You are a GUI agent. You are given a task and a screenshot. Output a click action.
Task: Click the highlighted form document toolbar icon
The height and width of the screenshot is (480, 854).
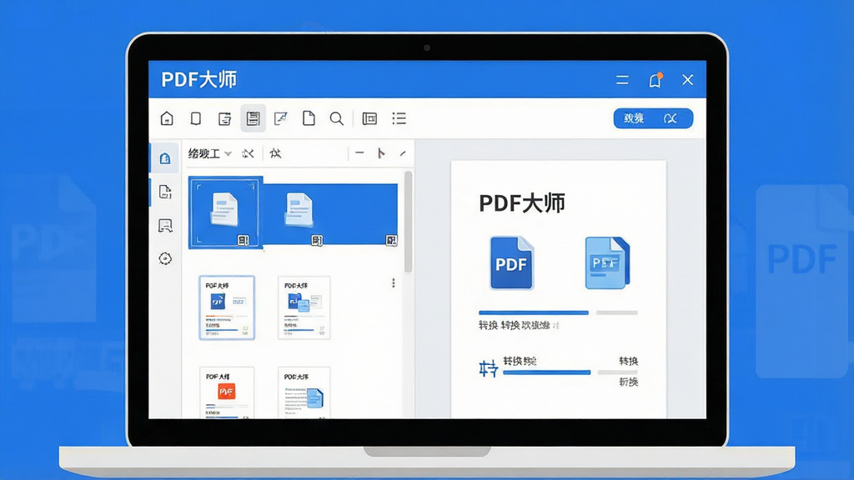[253, 118]
